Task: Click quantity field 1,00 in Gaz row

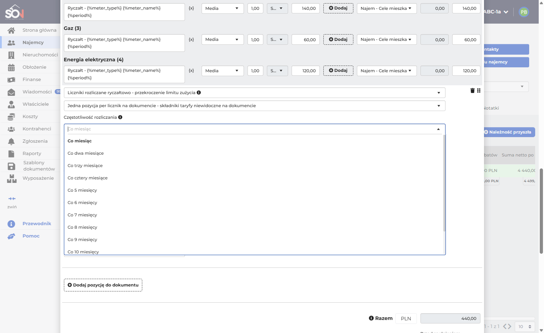Action: pos(255,39)
